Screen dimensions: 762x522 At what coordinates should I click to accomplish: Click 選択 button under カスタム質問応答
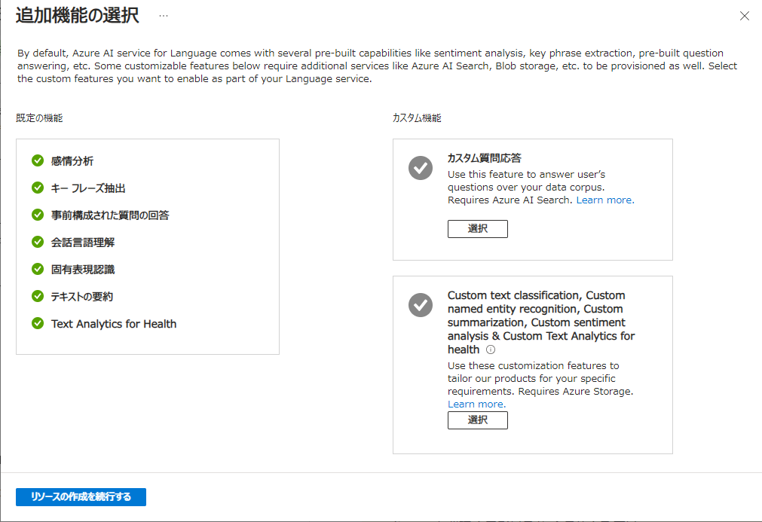[x=477, y=229]
